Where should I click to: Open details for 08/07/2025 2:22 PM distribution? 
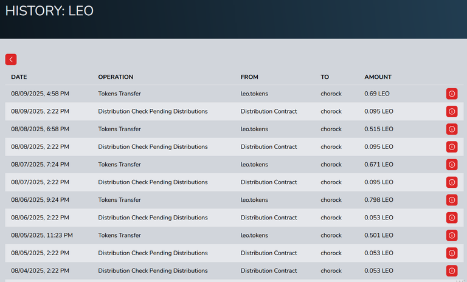pos(452,182)
